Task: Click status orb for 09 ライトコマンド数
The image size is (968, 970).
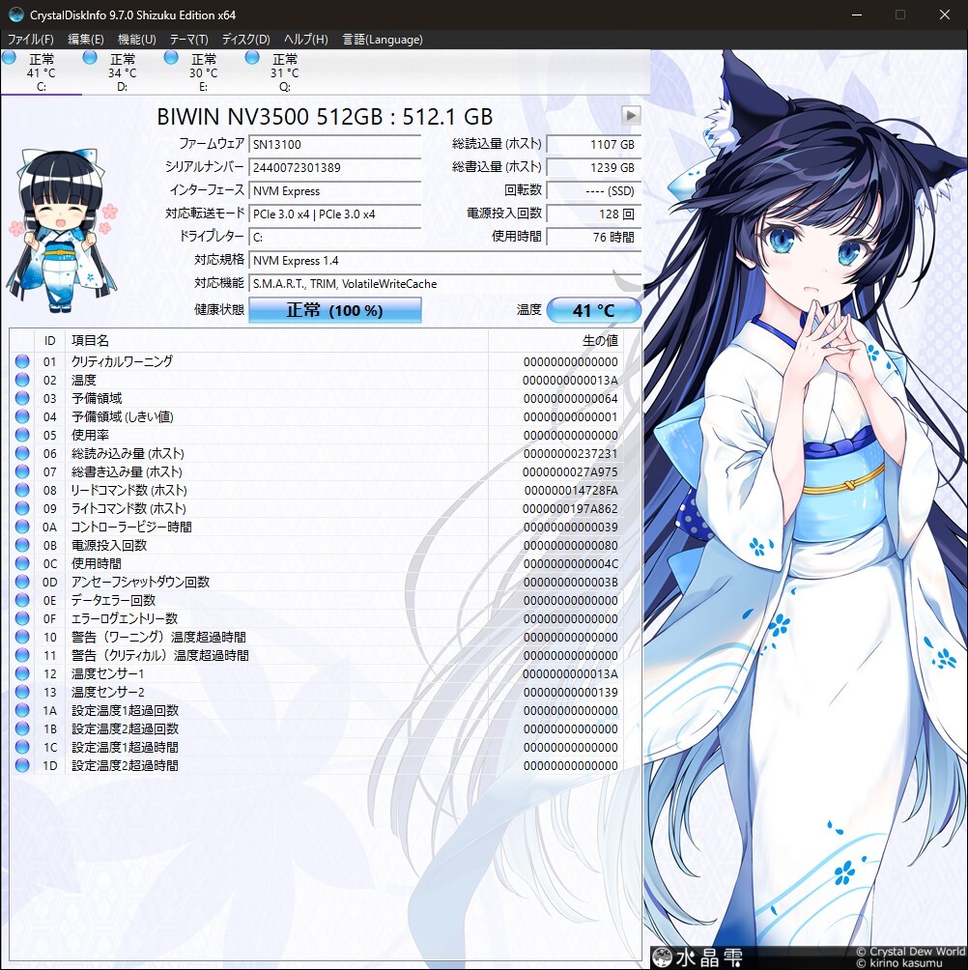Action: pyautogui.click(x=22, y=508)
